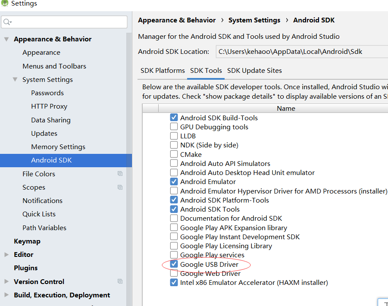388x306 pixels.
Task: Open Appearance settings page
Action: [x=41, y=53]
